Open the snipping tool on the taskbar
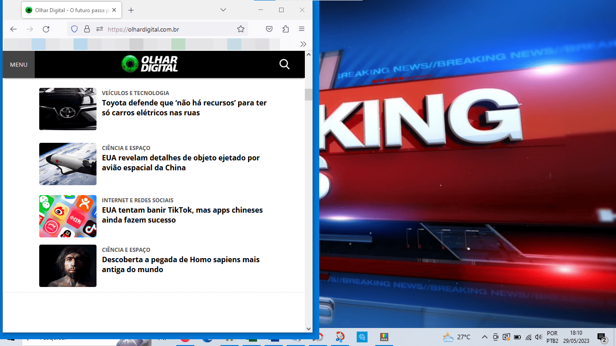Viewport: 616px width, 346px height. (340, 337)
